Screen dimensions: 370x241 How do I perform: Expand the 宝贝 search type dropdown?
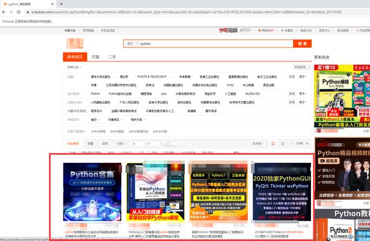pos(132,44)
